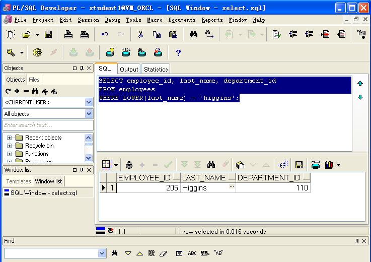Open the Find text combo box dropdown
The width and height of the screenshot is (371, 262).
[x=102, y=253]
